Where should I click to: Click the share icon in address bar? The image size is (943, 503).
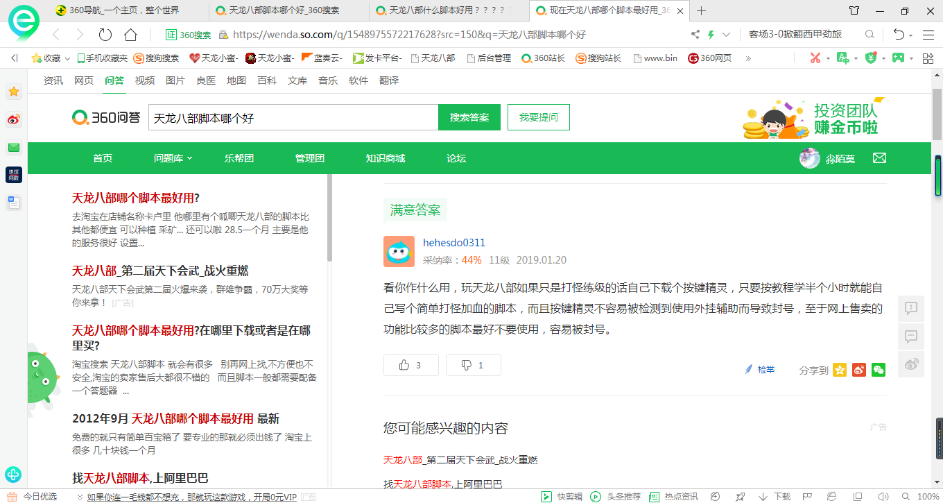pos(695,35)
